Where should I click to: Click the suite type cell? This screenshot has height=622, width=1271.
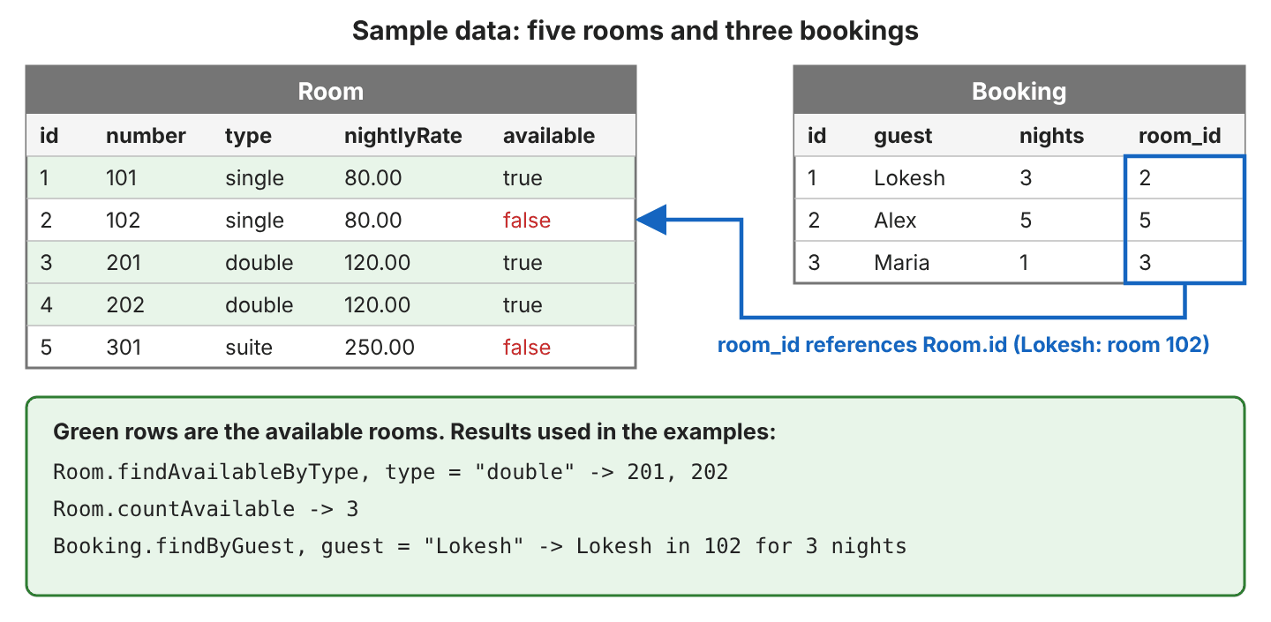249,348
